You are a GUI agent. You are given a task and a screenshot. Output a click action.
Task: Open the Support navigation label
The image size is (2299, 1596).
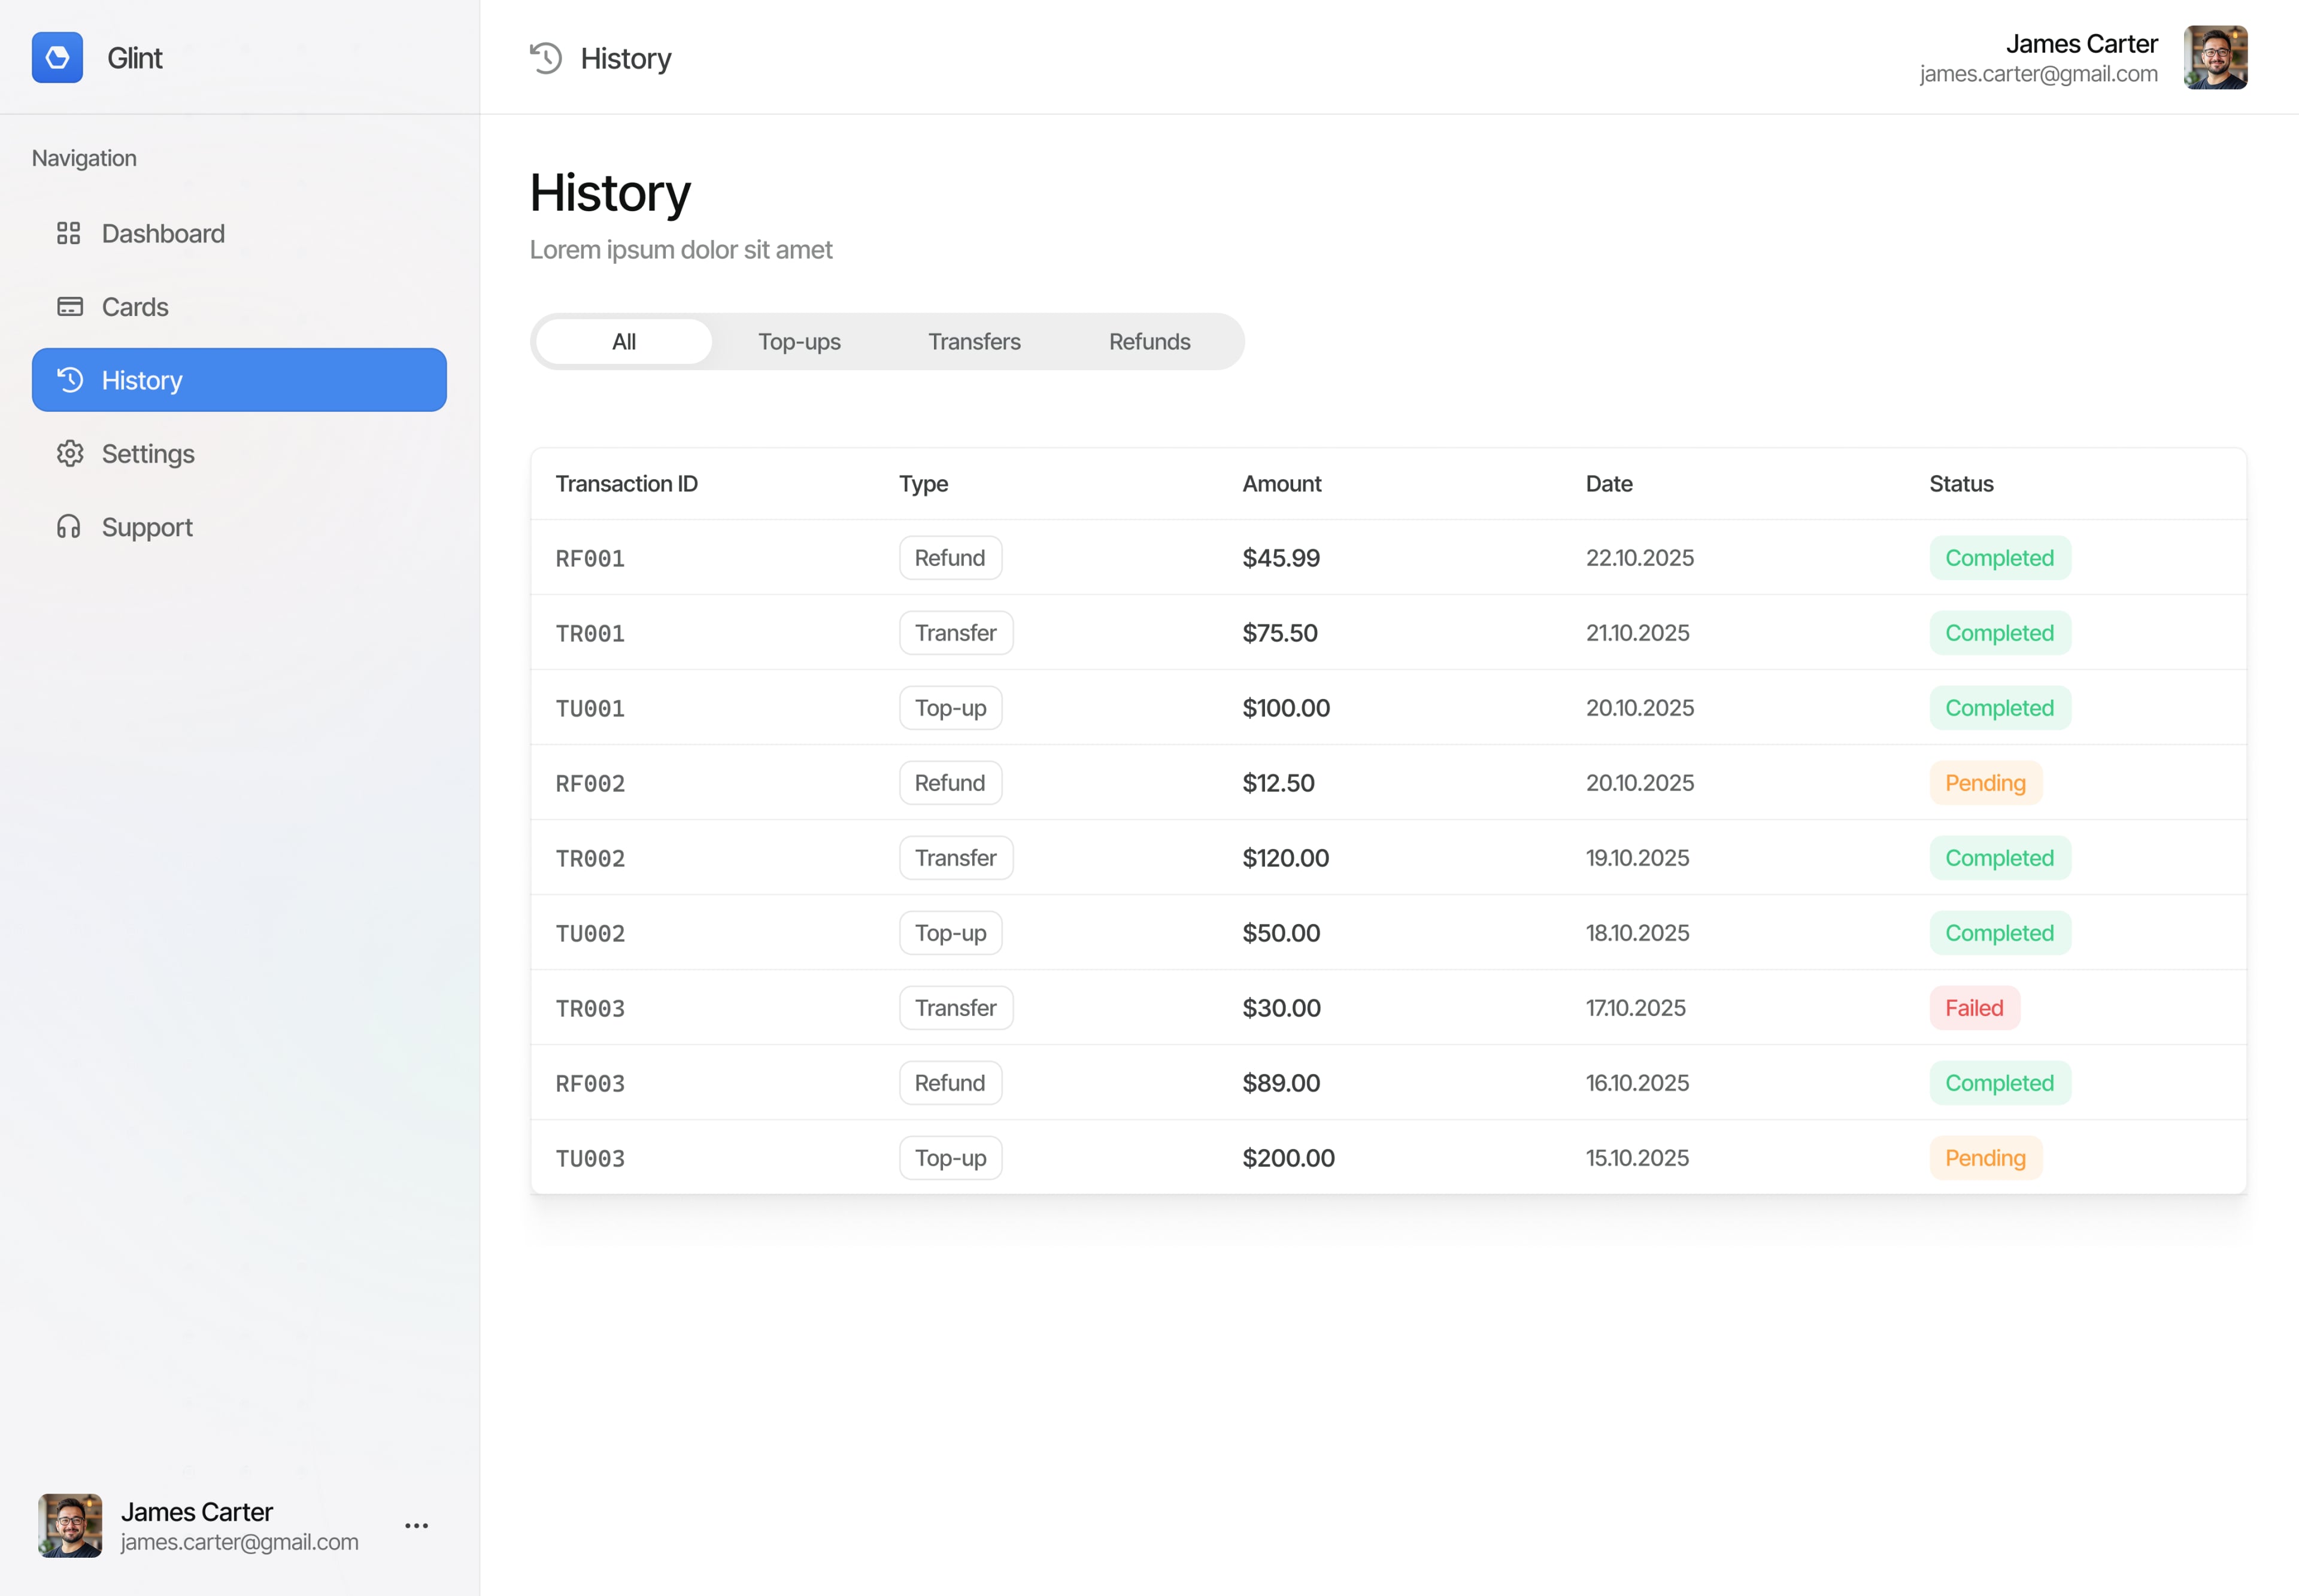click(147, 527)
